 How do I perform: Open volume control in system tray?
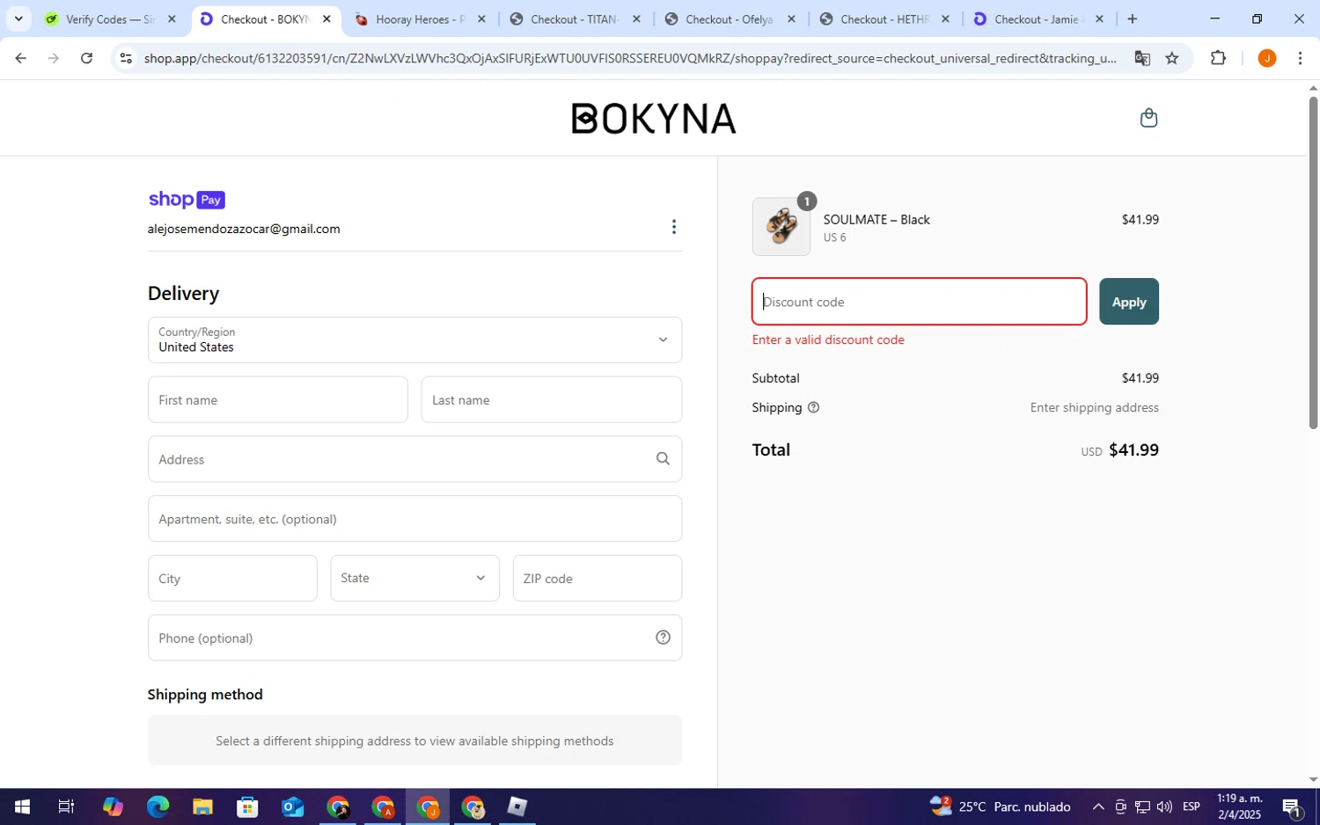point(1164,807)
